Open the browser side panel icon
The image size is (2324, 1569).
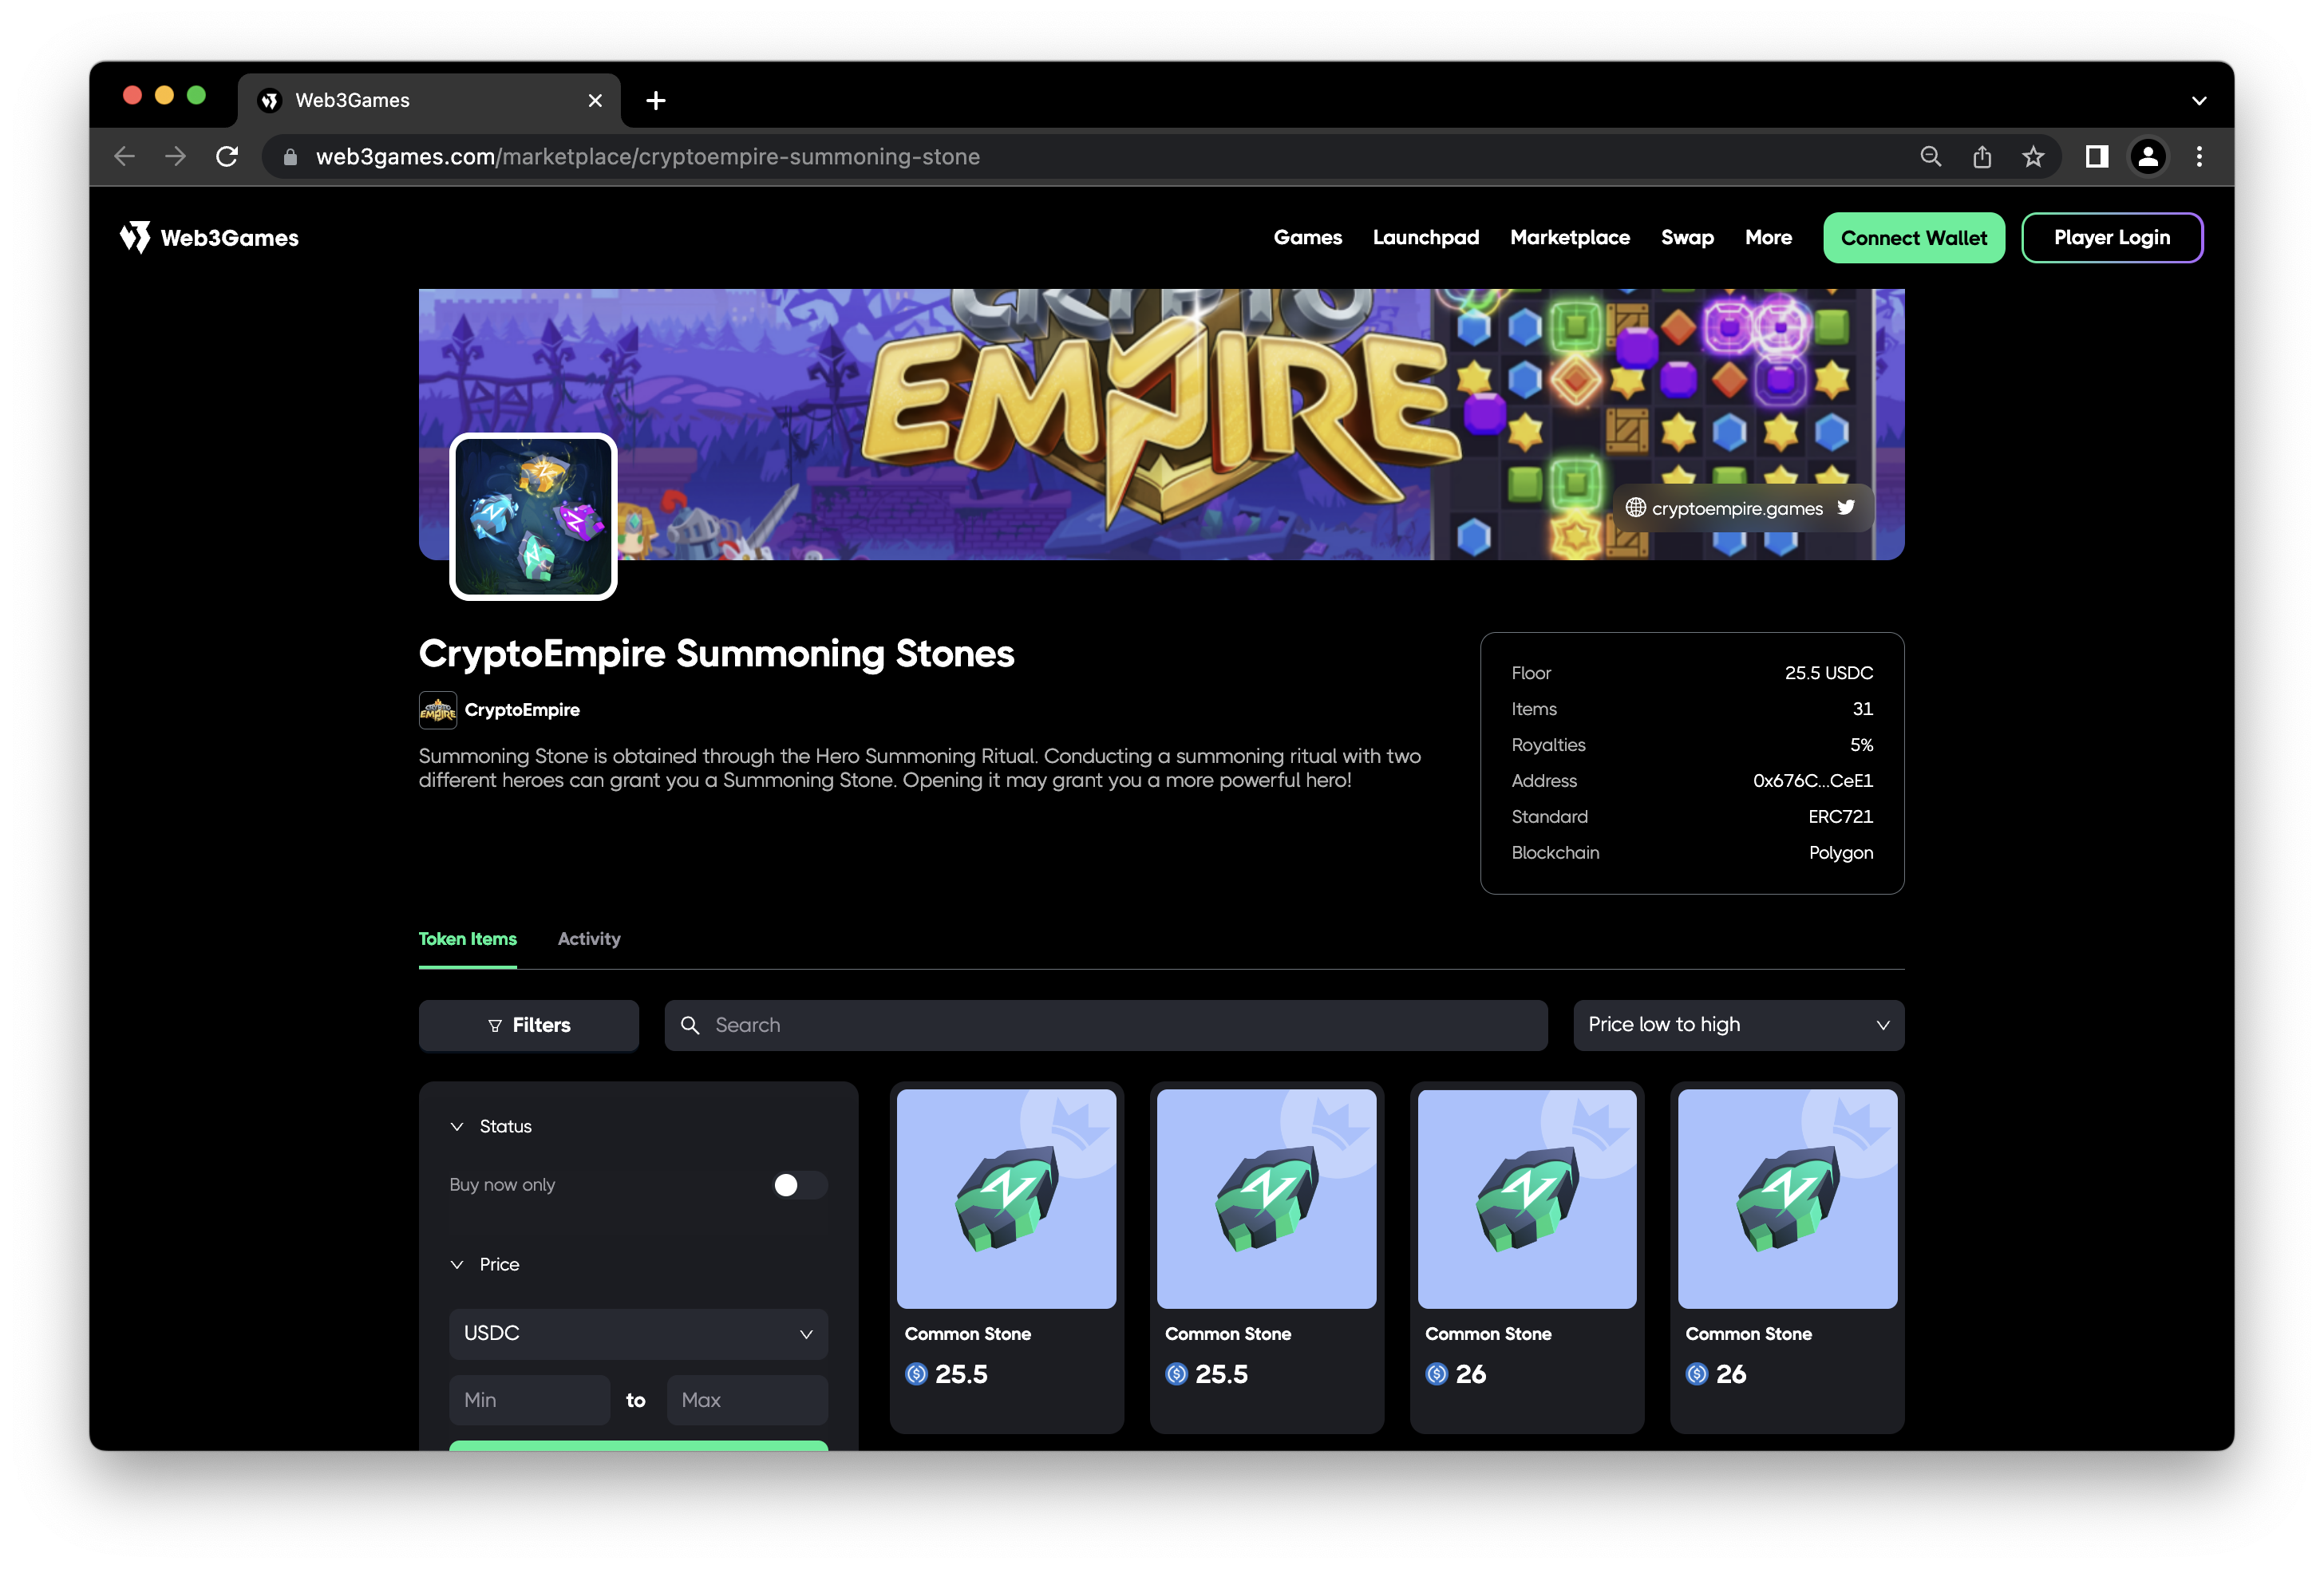tap(2096, 156)
